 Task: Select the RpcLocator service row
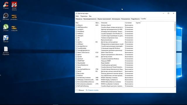[125, 73]
